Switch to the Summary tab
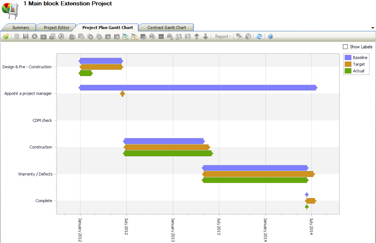Viewport: 376px width, 243px height. pos(21,28)
